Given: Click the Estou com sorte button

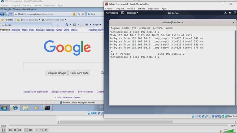Looking at the screenshot, I should point(79,73).
